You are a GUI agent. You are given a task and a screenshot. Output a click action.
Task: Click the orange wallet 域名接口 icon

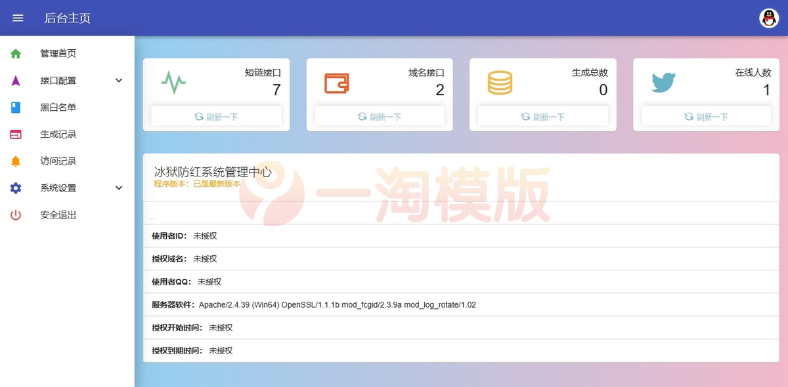click(337, 83)
